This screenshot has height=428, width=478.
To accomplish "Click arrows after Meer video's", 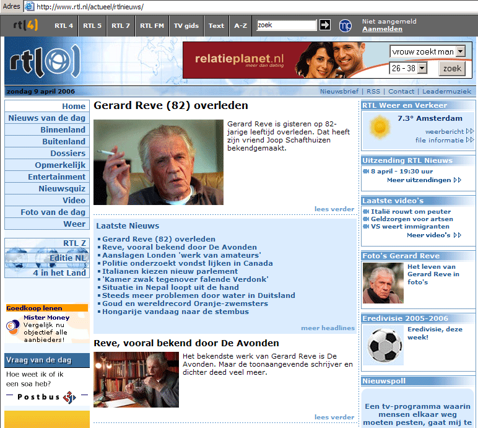I will point(458,235).
